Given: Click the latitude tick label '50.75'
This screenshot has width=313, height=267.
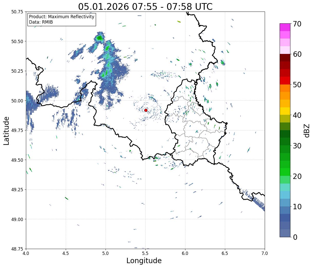Looking at the screenshot, I should 17,12.
